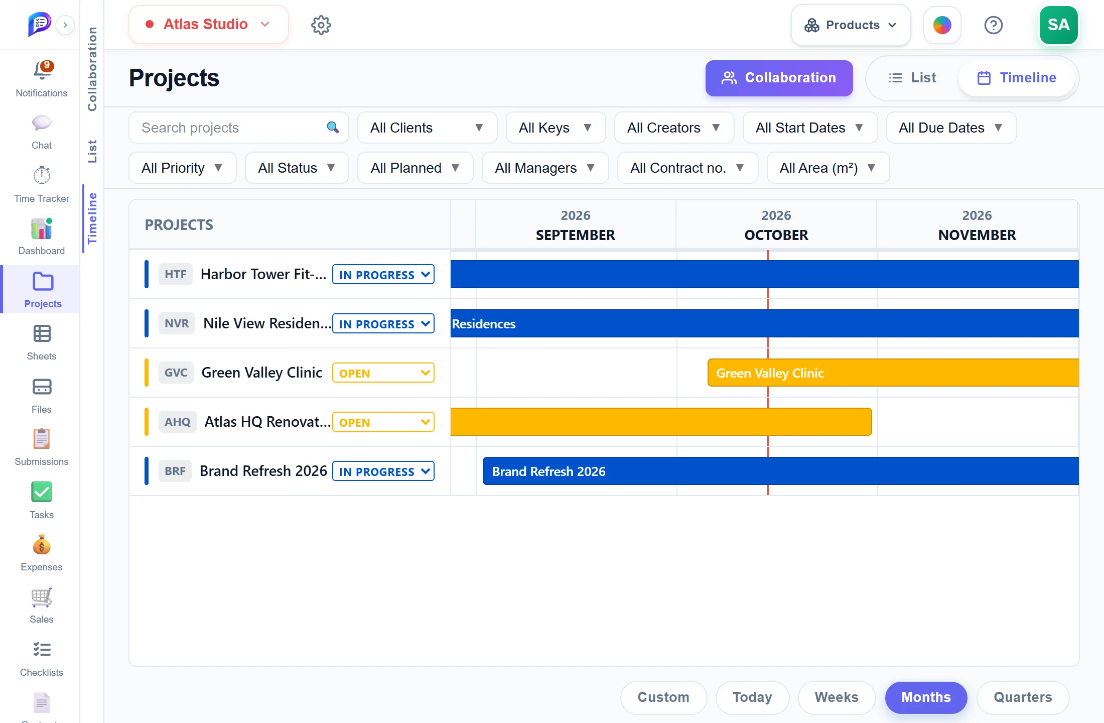
Task: Open the Submissions clipboard icon
Action: [42, 439]
